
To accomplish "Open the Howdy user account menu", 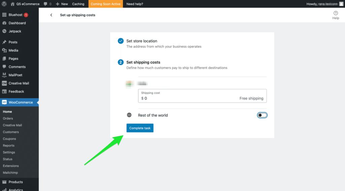I will (324, 4).
